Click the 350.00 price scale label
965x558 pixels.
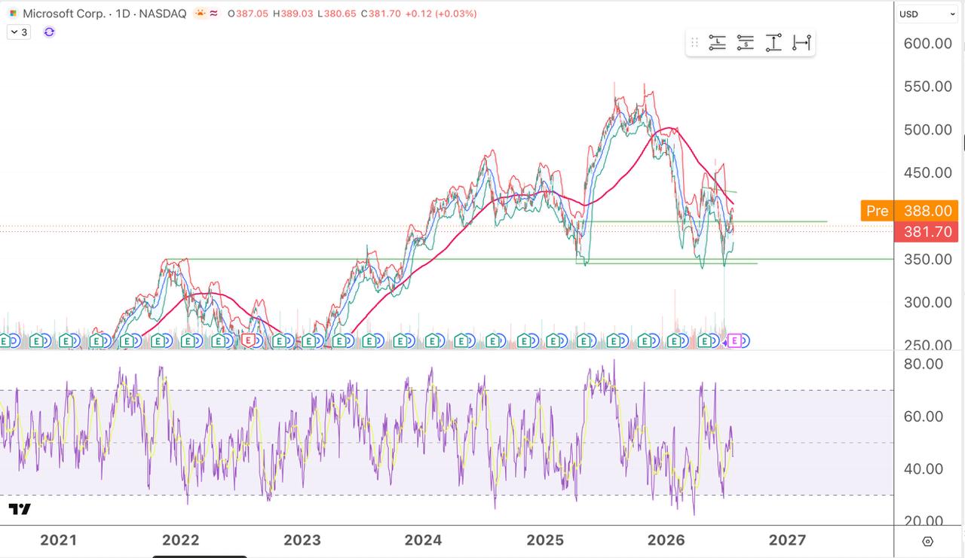pos(927,259)
